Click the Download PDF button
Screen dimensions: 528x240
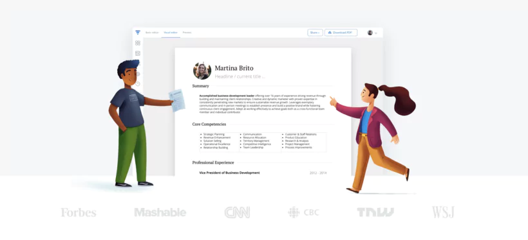[341, 33]
